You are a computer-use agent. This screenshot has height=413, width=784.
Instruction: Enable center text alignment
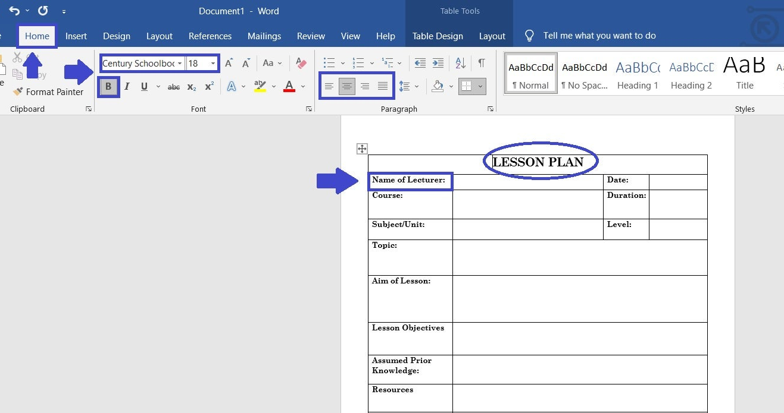click(x=347, y=86)
